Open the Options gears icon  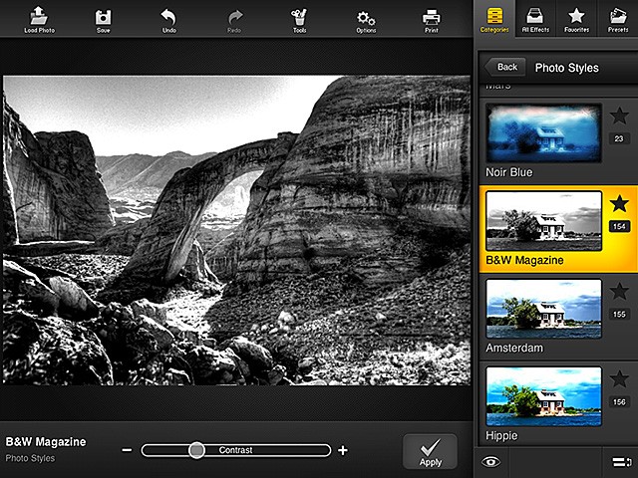(366, 18)
